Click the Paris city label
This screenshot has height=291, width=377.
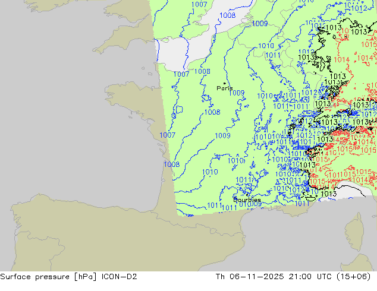[225, 88]
